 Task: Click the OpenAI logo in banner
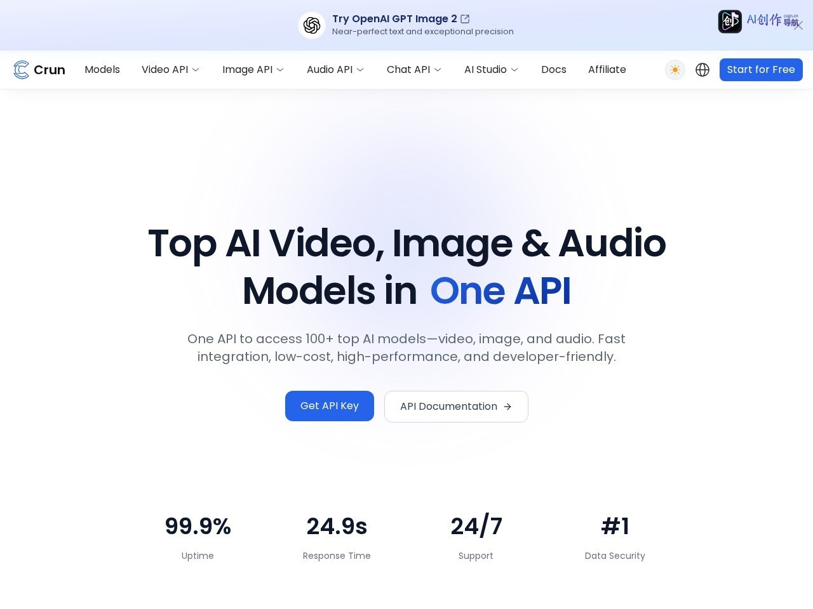(x=312, y=25)
